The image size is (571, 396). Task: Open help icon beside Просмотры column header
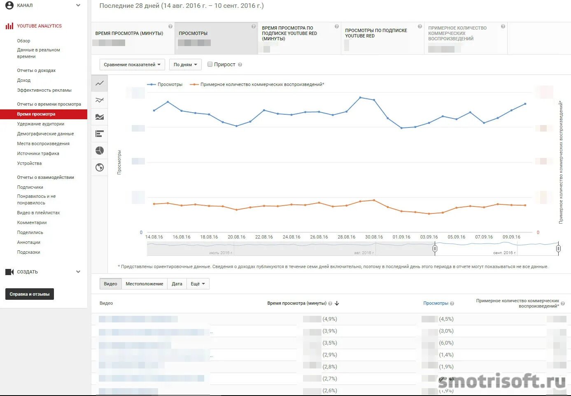click(x=452, y=303)
